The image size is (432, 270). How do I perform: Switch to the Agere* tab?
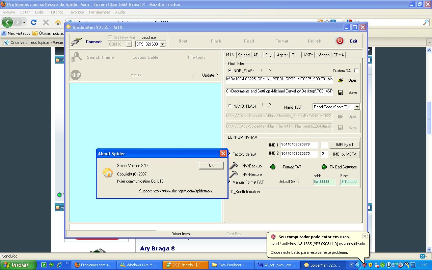click(x=282, y=55)
